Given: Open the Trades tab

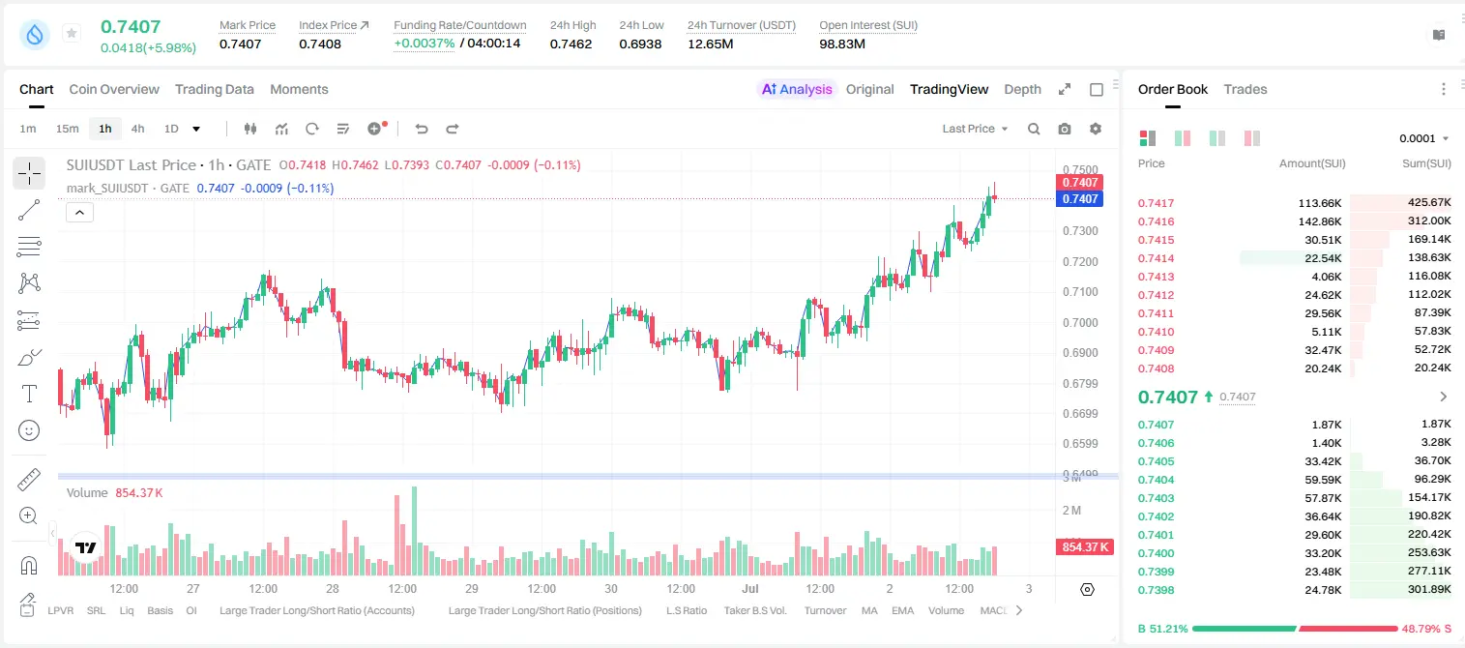Looking at the screenshot, I should pyautogui.click(x=1245, y=89).
